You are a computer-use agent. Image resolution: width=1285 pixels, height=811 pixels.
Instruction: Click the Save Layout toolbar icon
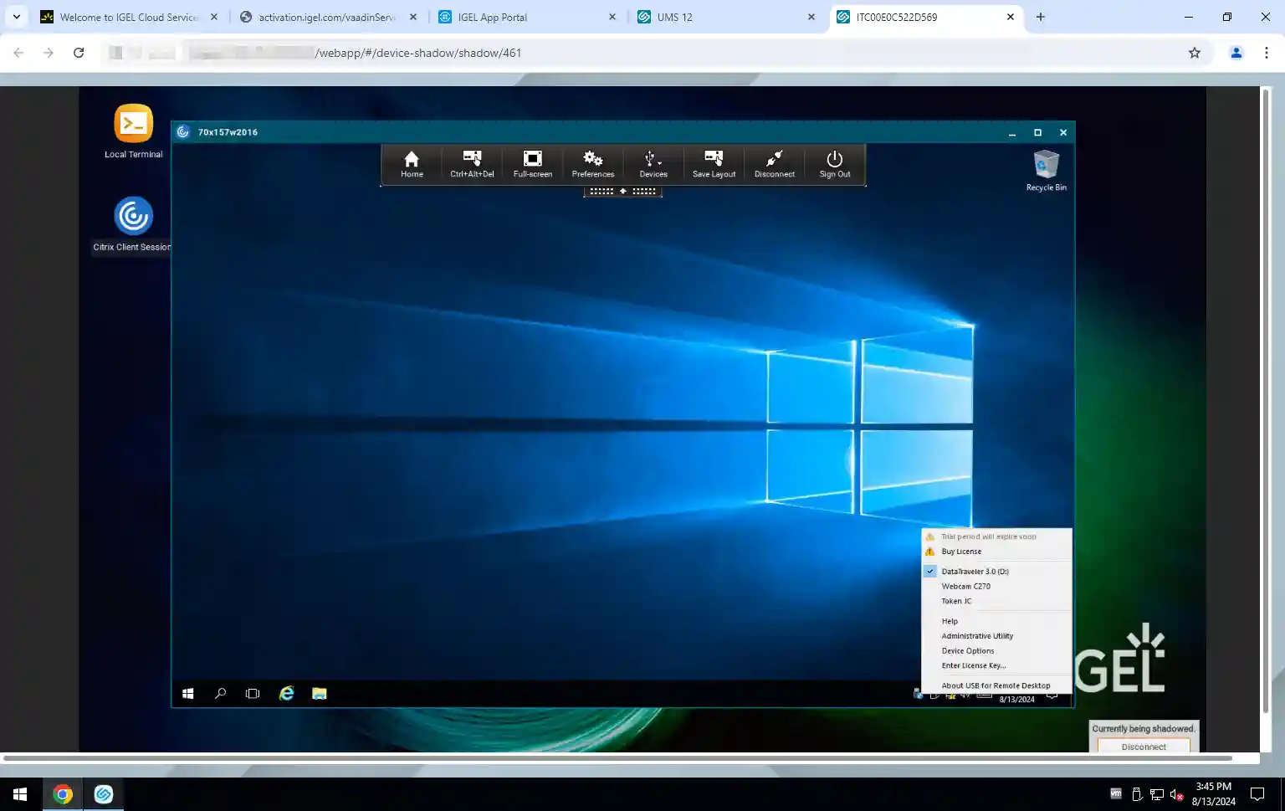(714, 164)
